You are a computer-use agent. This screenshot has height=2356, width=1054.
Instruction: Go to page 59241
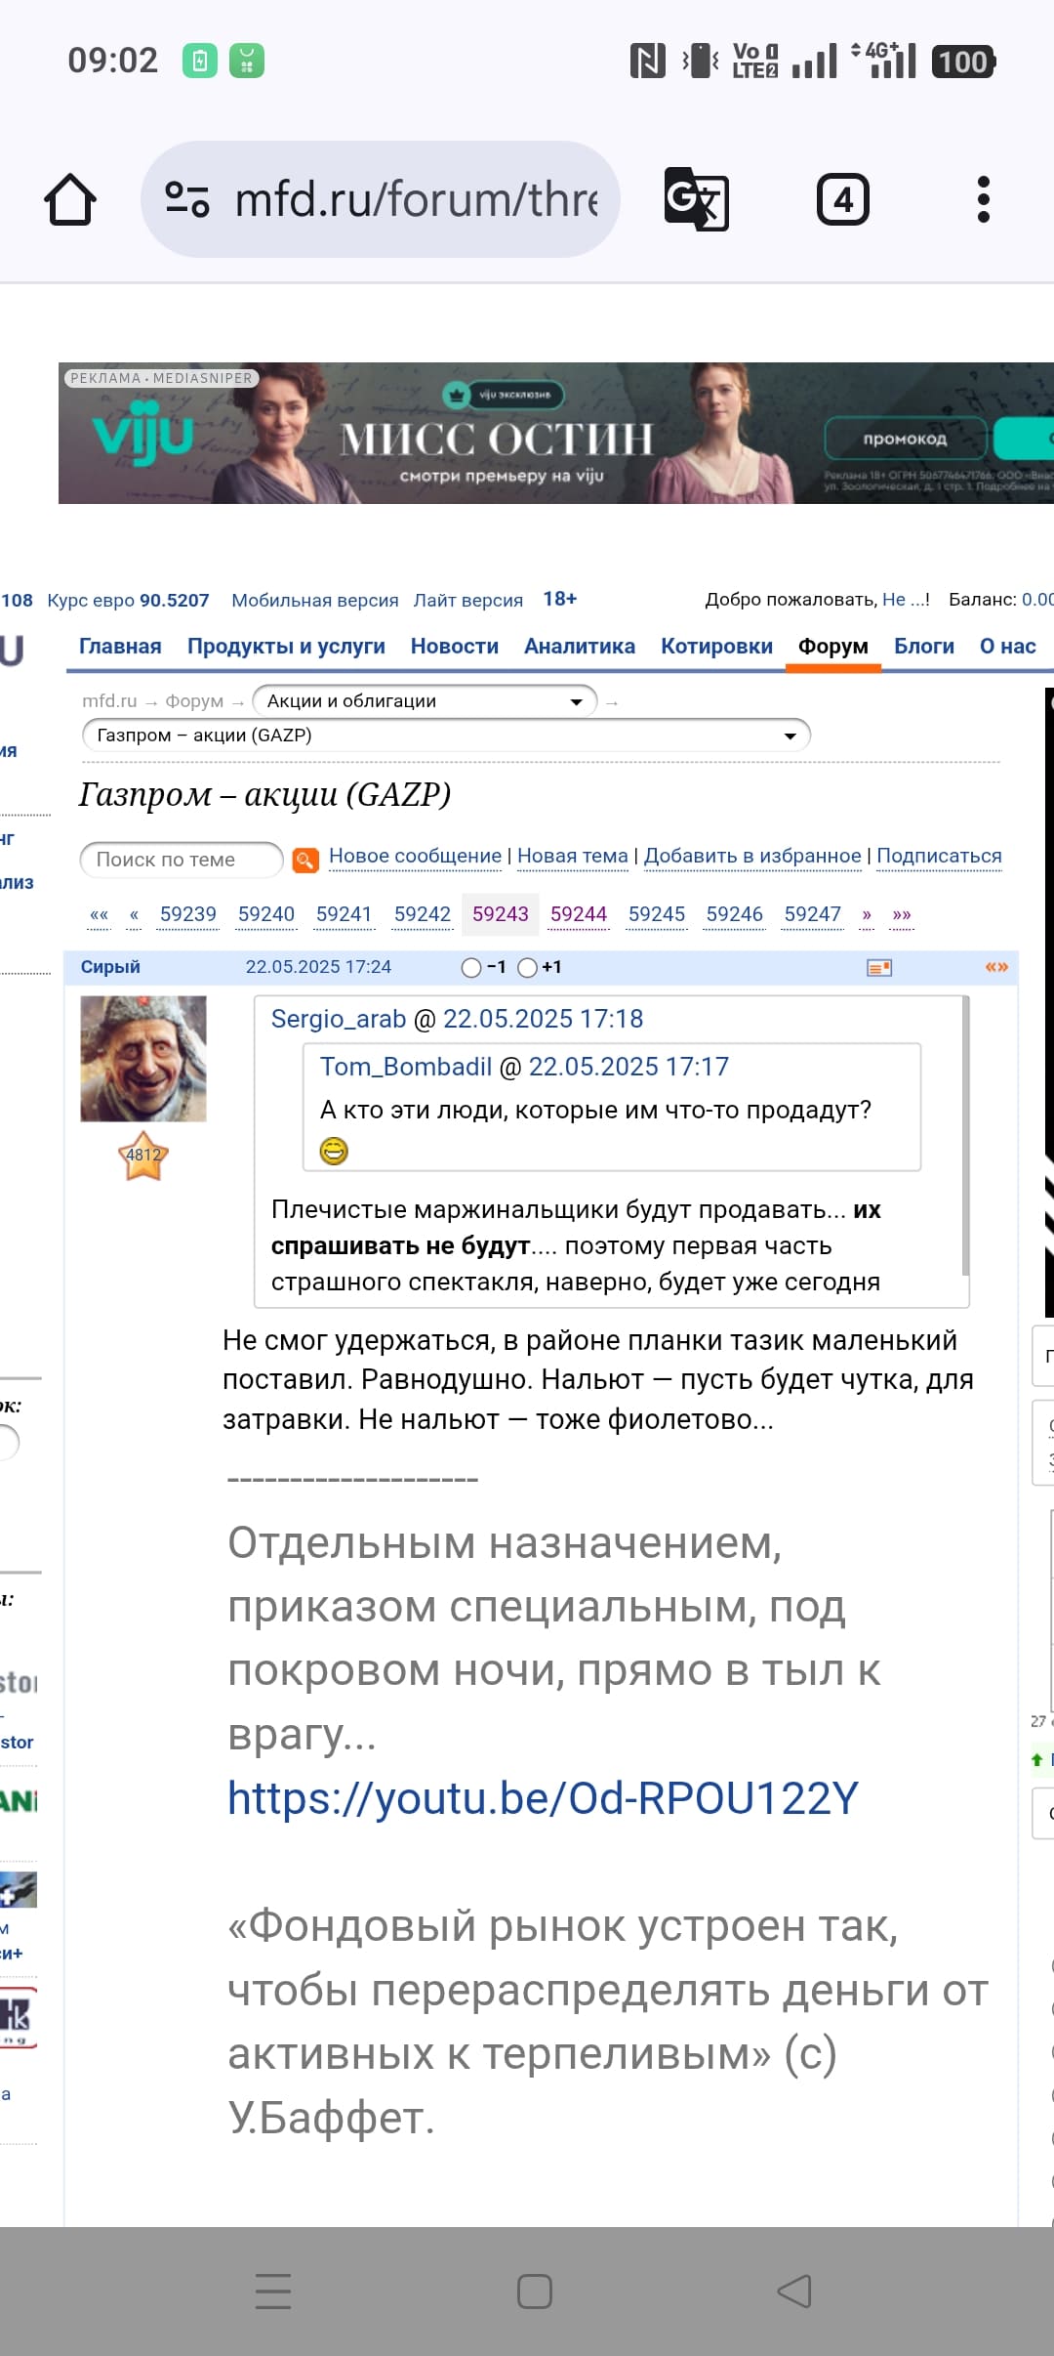(x=345, y=914)
